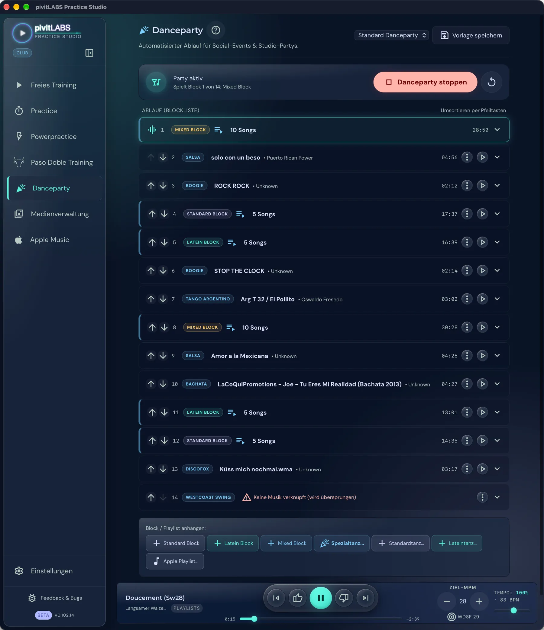Add a Spezialtanz block

pos(342,543)
